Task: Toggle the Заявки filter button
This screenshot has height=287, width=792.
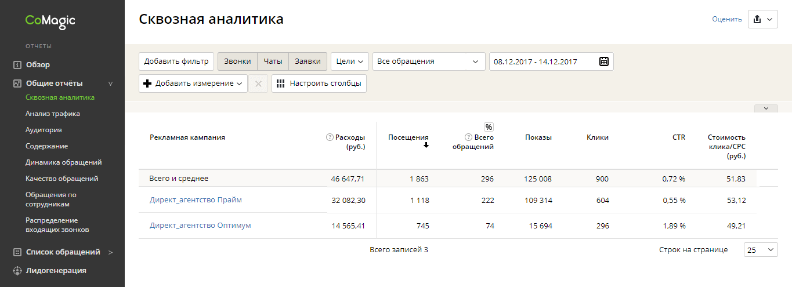Action: pos(308,61)
